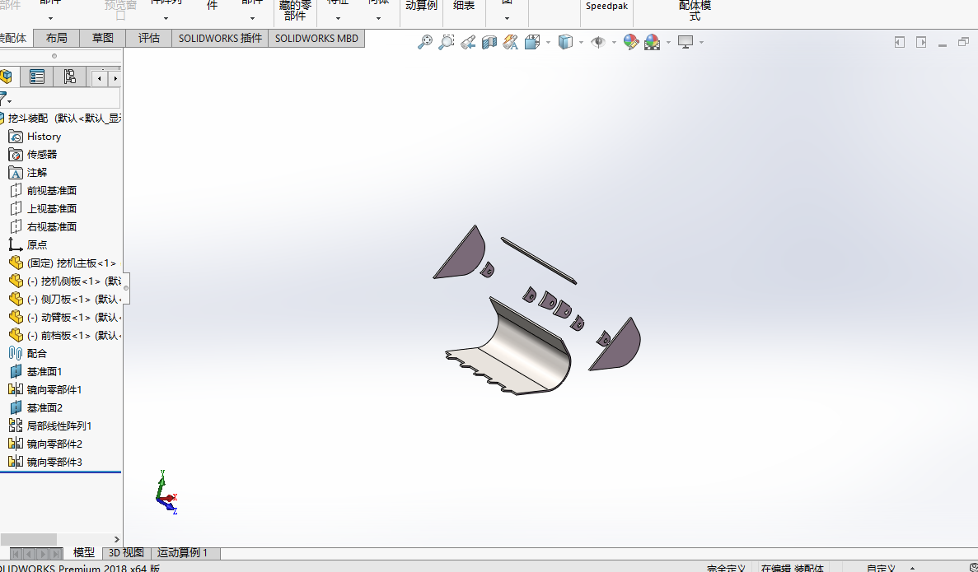Screen dimensions: 978x572
Task: Open the tree filter funnel
Action: click(x=4, y=99)
